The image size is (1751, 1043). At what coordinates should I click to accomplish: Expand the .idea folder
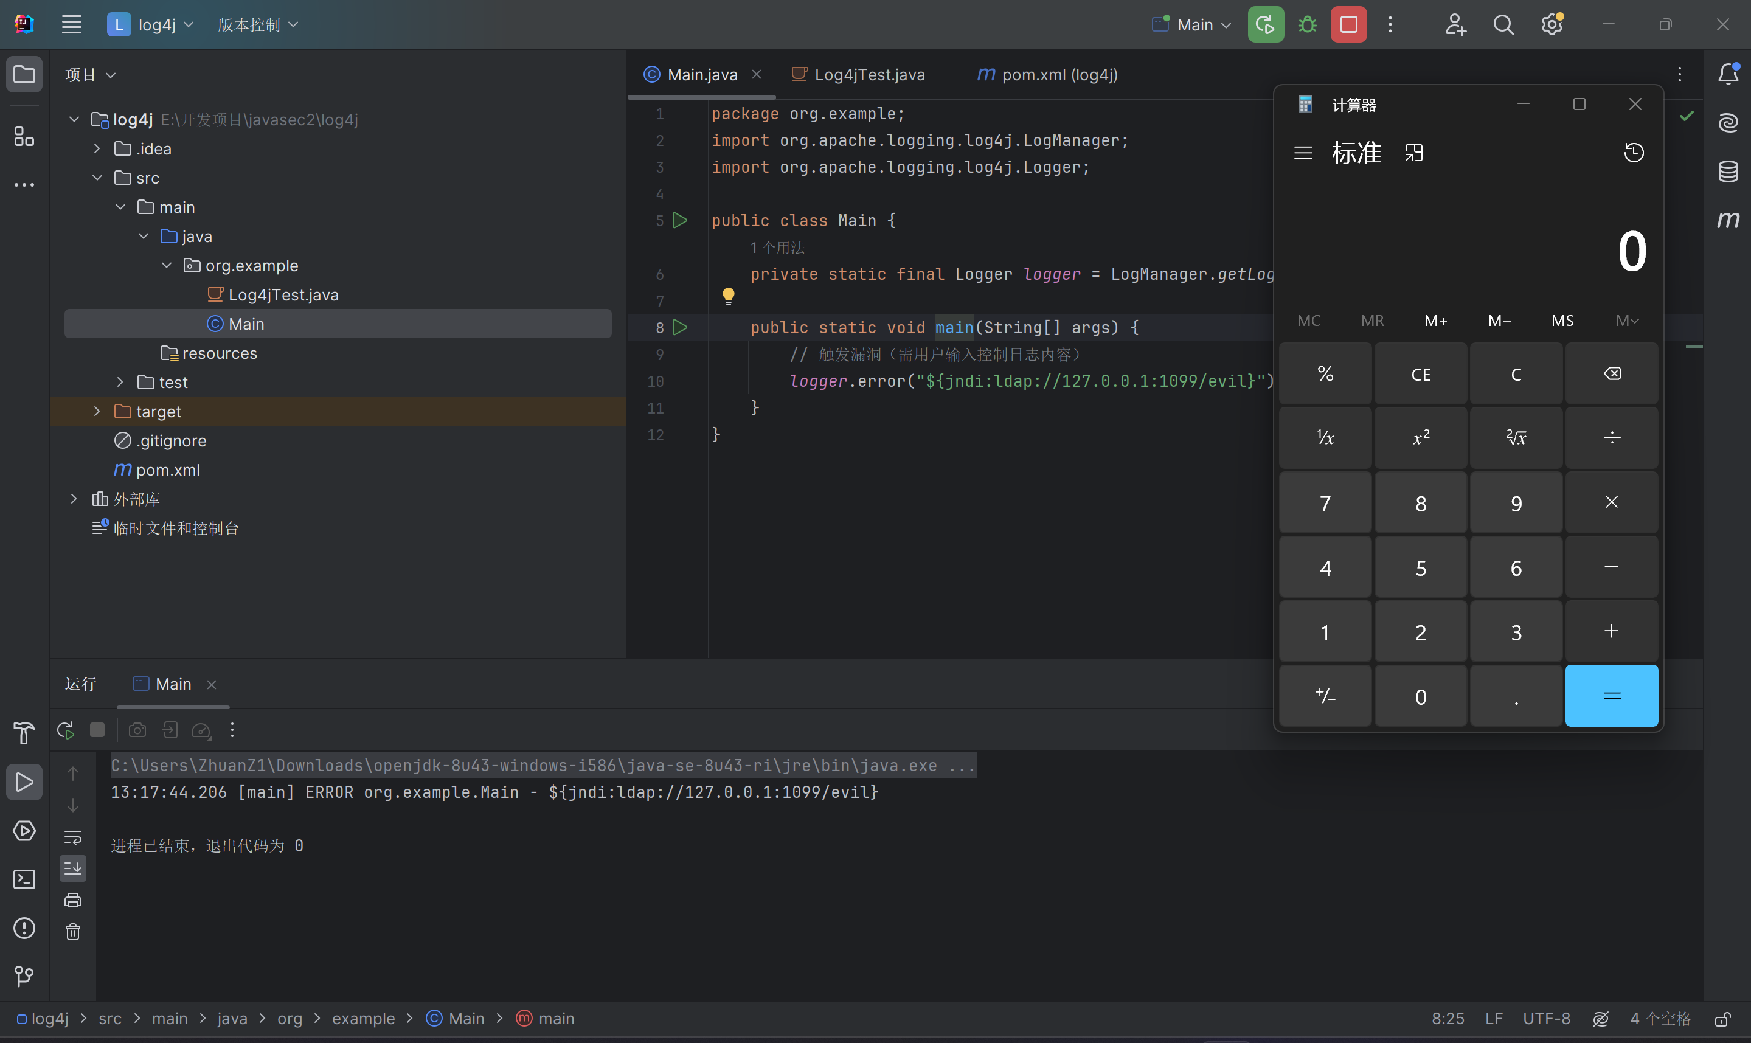97,149
